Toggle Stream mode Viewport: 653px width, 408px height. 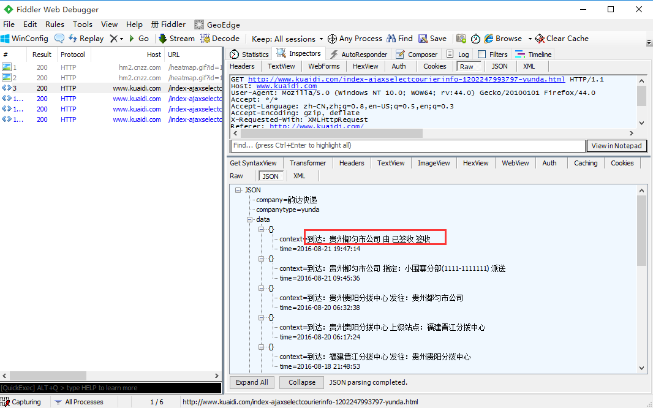pyautogui.click(x=176, y=39)
